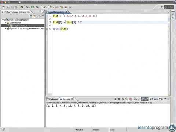Switch to the Problems tab
This screenshot has width=176, height=132.
tap(52, 99)
